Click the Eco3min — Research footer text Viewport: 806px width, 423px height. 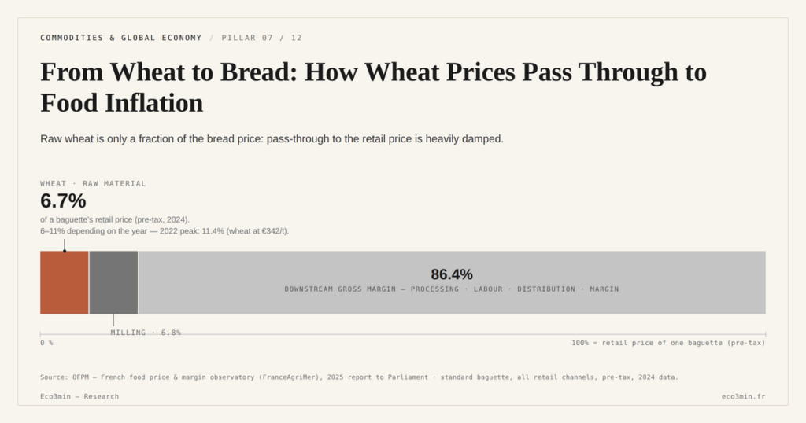(79, 396)
